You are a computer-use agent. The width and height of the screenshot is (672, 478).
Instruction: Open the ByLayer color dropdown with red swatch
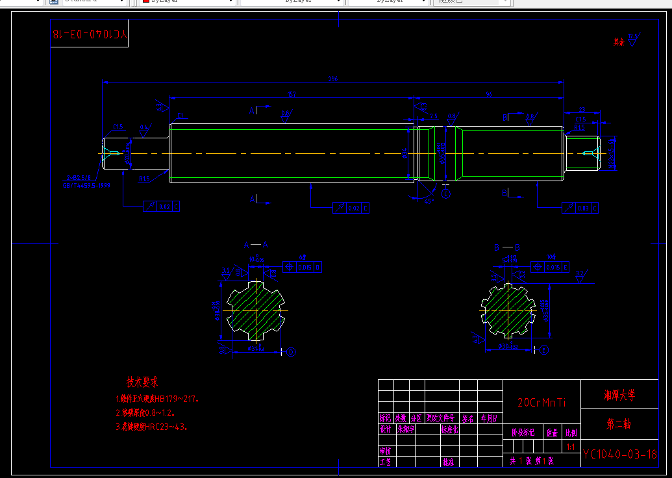click(187, 2)
